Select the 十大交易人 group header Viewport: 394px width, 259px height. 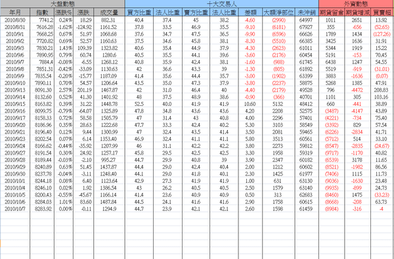click(x=222, y=4)
